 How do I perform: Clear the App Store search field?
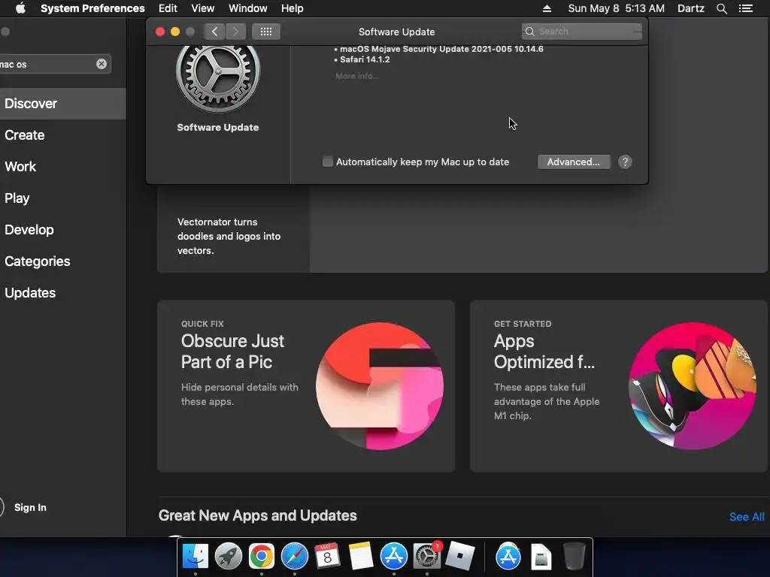pyautogui.click(x=102, y=64)
